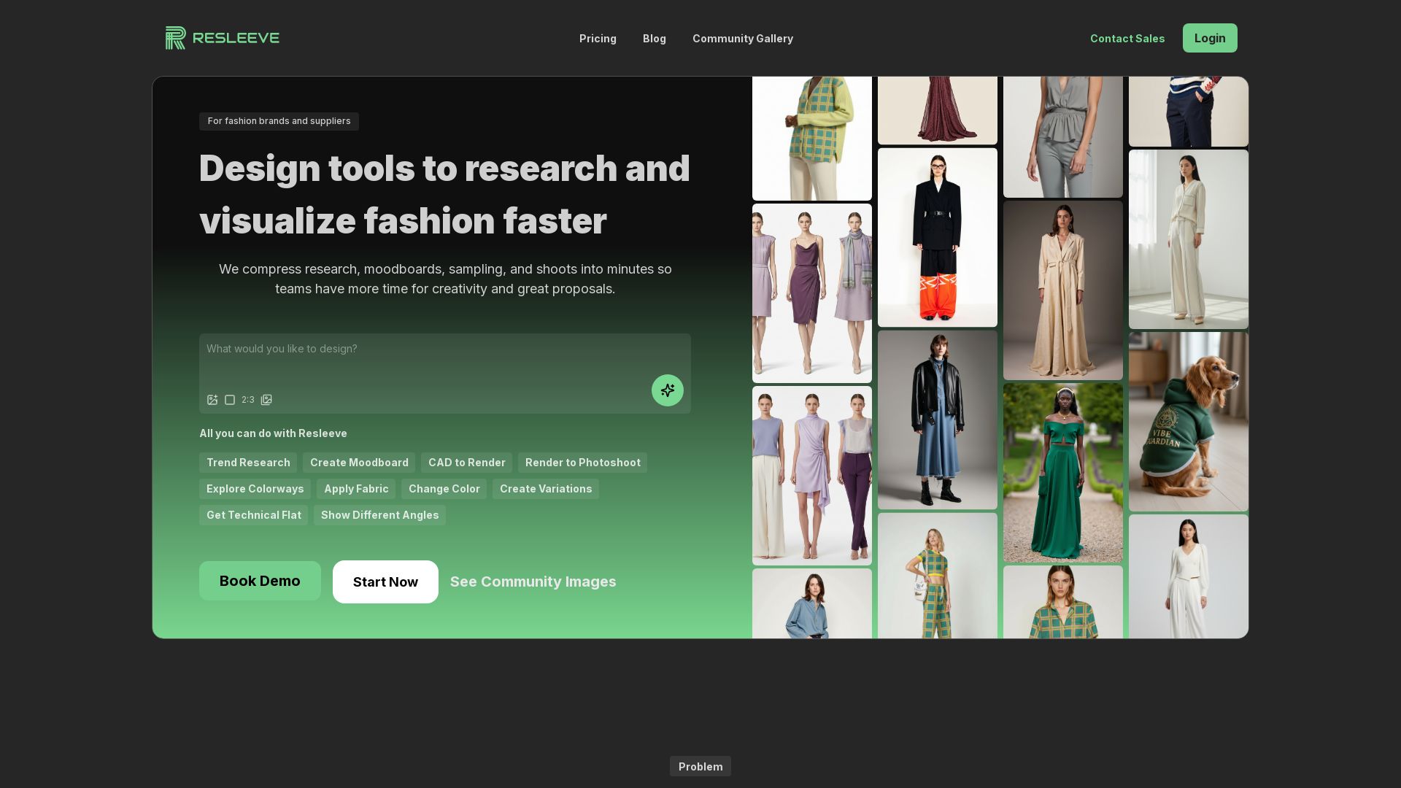The image size is (1401, 788).
Task: Click the square aspect ratio icon
Action: (230, 400)
